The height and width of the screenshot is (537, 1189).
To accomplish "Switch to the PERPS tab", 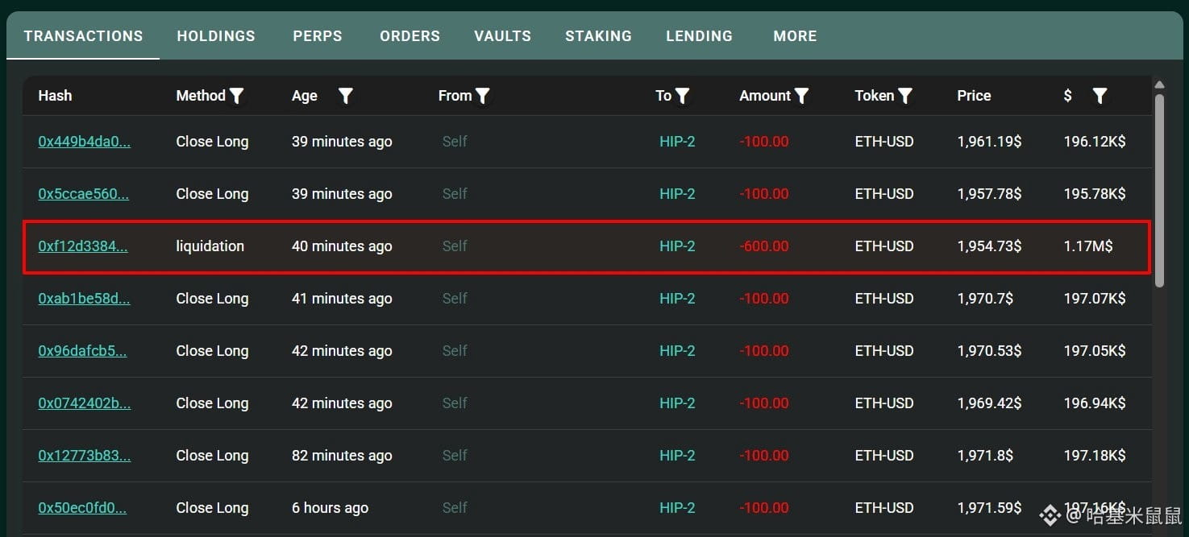I will point(318,36).
